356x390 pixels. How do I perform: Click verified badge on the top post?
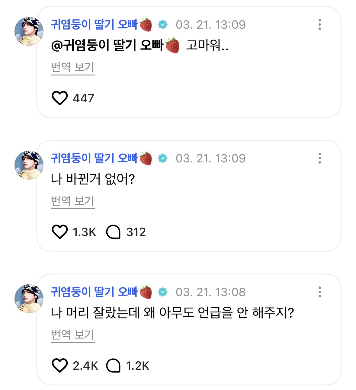pyautogui.click(x=163, y=24)
